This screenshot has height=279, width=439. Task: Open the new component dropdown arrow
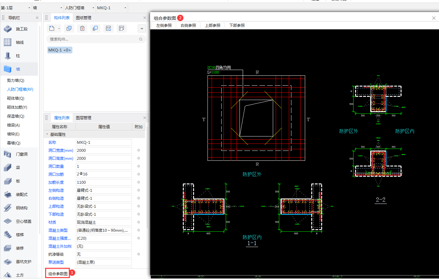(59, 29)
